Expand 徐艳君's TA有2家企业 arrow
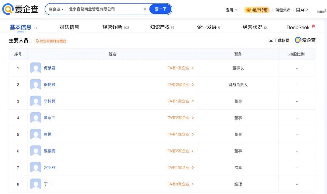Image resolution: width=327 pixels, height=194 pixels. 193,85
